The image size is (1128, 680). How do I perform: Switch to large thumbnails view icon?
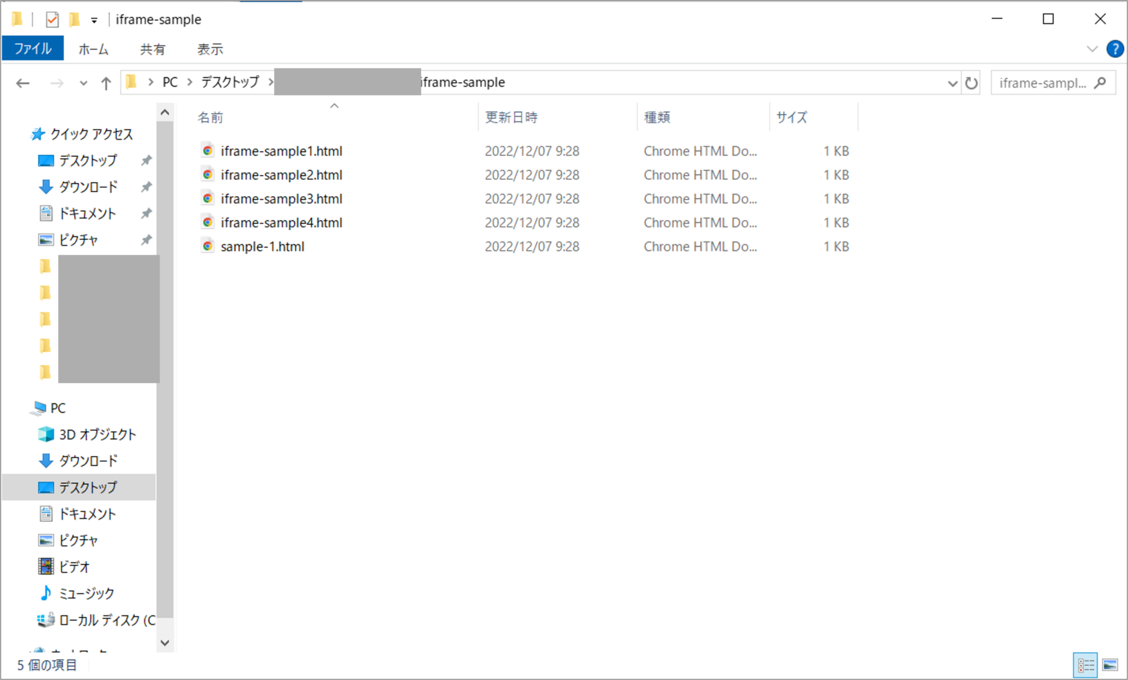[x=1110, y=665]
